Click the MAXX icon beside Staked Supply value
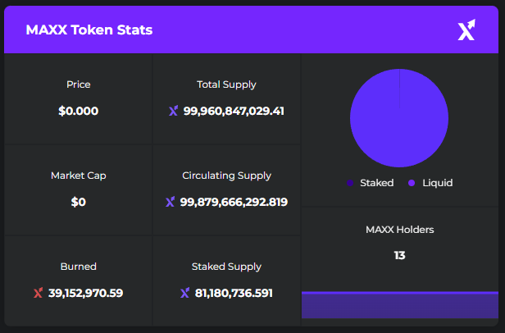Screen dimensions: 505x333 [184, 293]
